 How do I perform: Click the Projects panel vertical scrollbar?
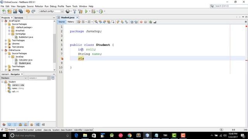pos(54,48)
